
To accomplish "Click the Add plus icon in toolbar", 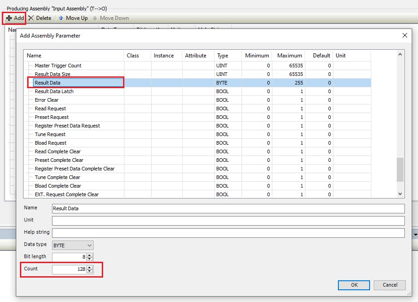I will [x=9, y=18].
